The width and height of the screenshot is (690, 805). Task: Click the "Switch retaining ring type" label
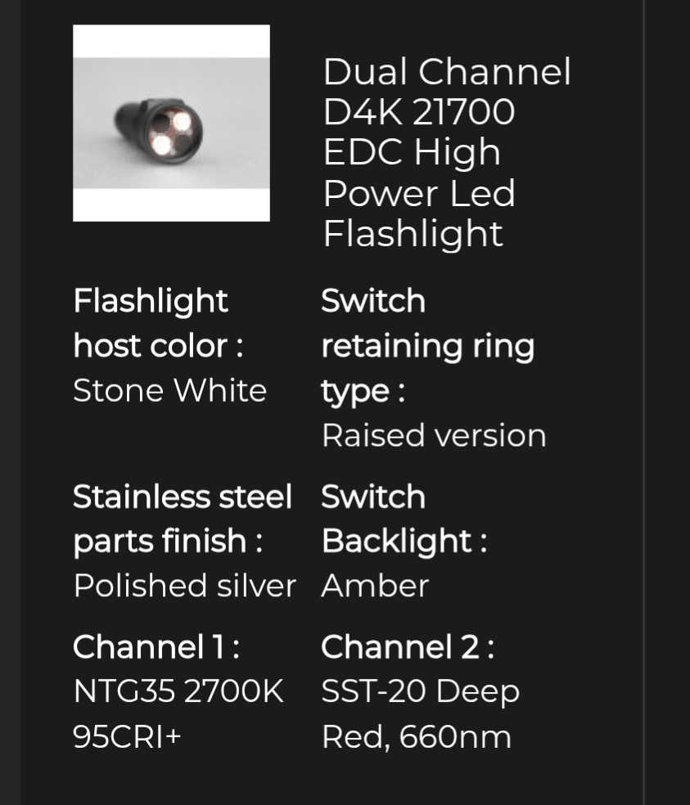click(426, 345)
